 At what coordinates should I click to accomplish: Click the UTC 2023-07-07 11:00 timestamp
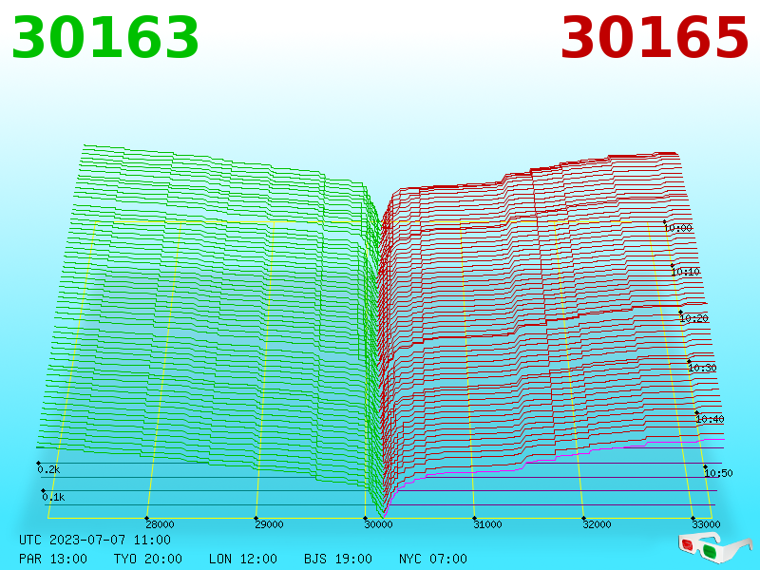point(95,540)
